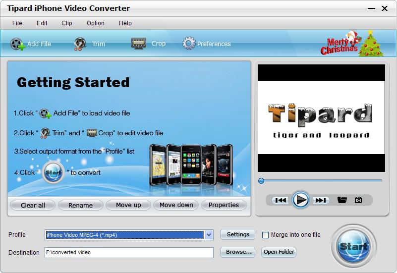
Task: Close the Tipard iPhone Video Converter window
Action: [x=385, y=8]
